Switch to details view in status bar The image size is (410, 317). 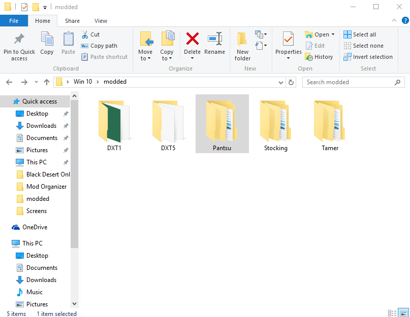tap(392, 313)
